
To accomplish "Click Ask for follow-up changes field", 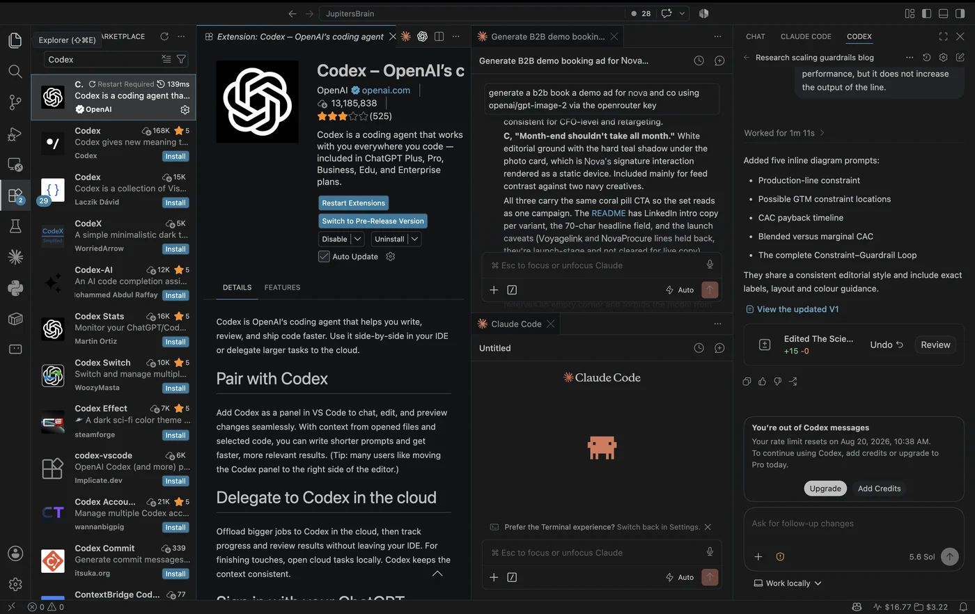I will (x=854, y=524).
